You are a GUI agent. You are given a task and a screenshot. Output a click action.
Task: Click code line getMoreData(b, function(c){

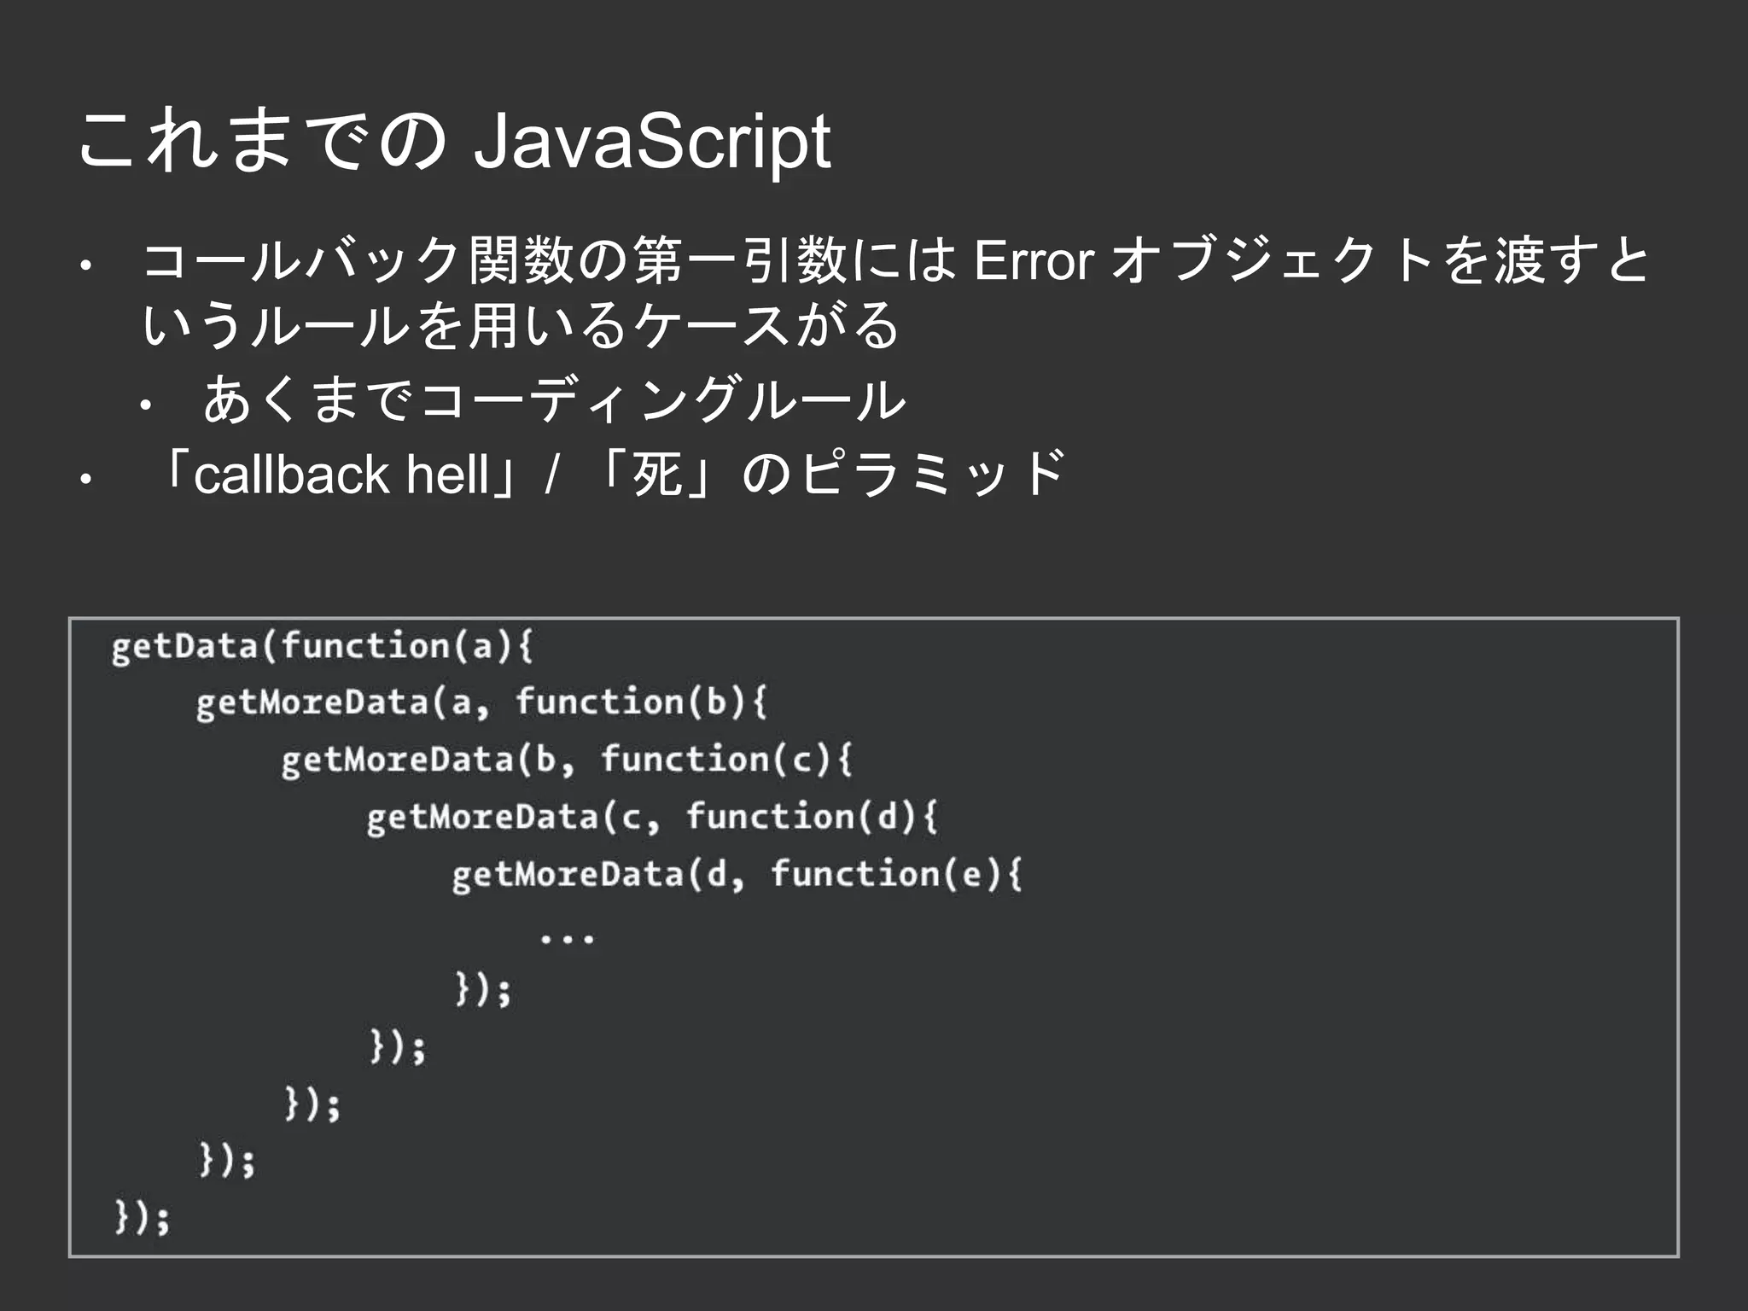click(x=567, y=760)
